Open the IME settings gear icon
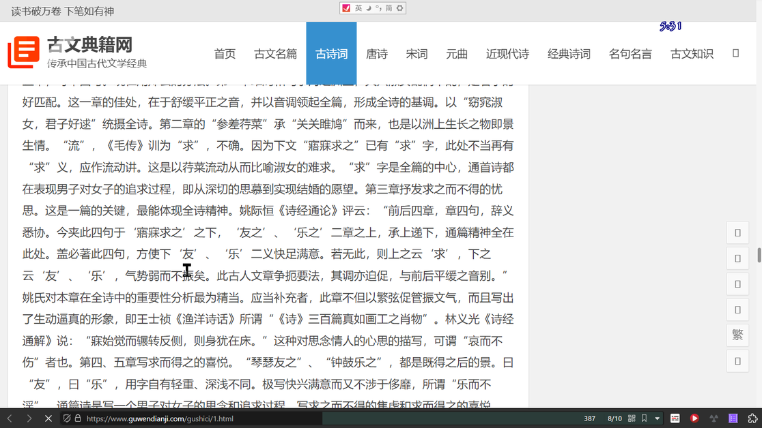 click(x=400, y=8)
